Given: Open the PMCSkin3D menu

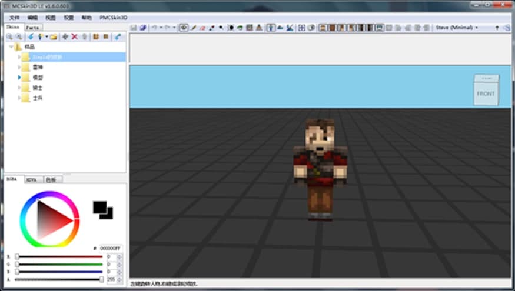Looking at the screenshot, I should point(114,18).
